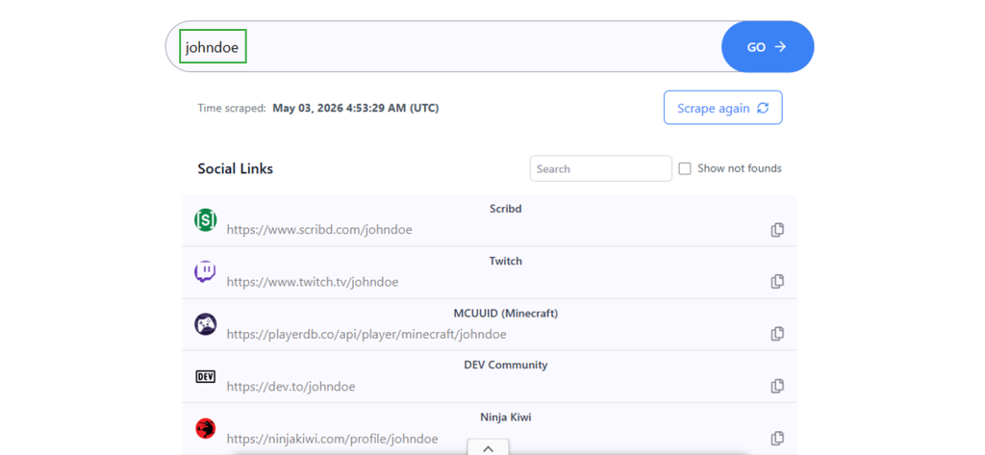Click the Scribd logo icon
This screenshot has height=455, width=985.
click(206, 220)
